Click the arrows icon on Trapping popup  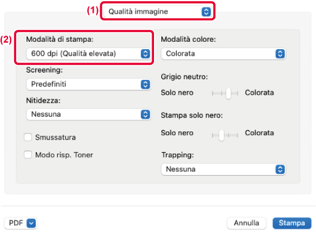tap(280, 170)
